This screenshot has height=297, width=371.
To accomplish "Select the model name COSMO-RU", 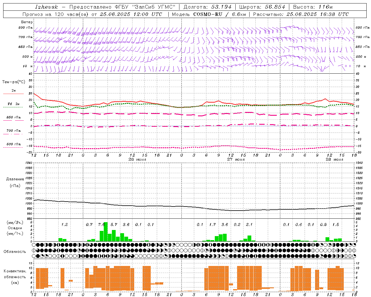I will (x=208, y=14).
